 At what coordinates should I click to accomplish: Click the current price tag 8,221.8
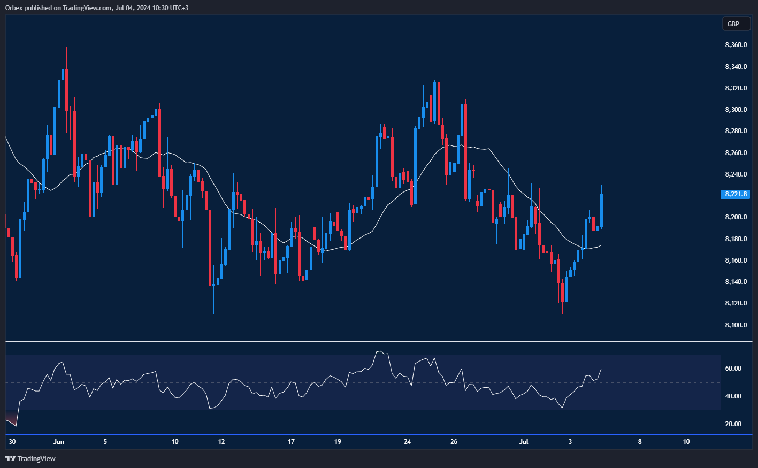[736, 194]
